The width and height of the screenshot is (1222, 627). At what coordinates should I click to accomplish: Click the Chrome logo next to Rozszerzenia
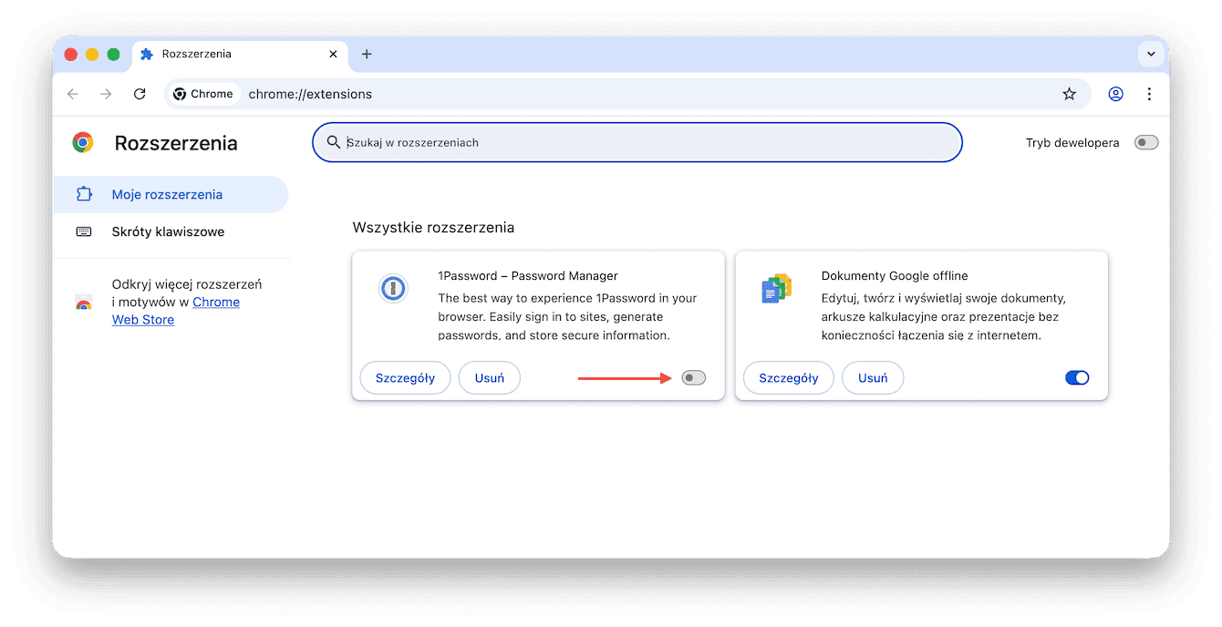[x=83, y=142]
